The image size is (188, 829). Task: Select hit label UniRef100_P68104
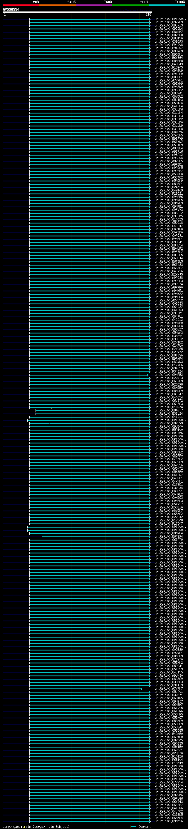[169, 760]
